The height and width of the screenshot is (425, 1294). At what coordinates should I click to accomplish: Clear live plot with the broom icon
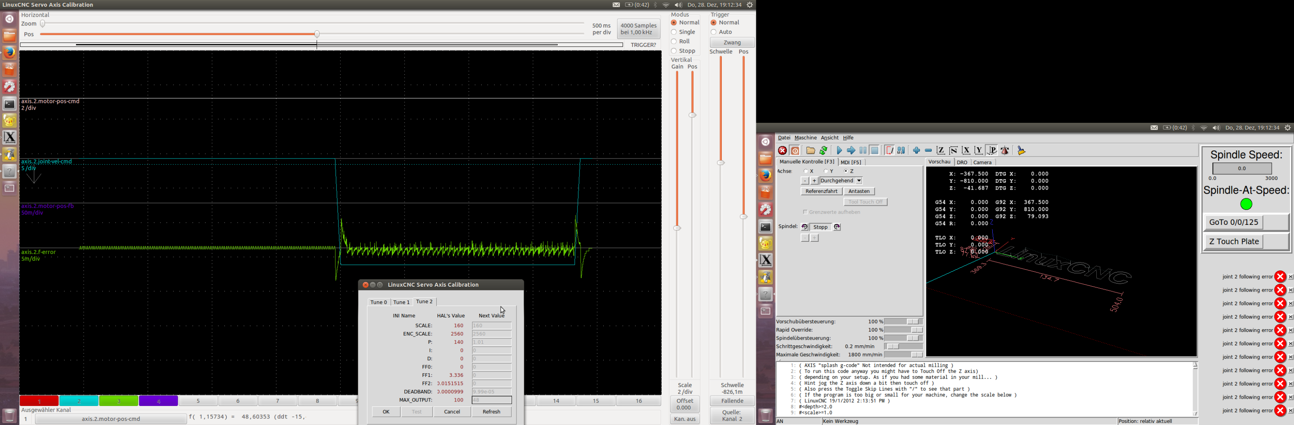point(1021,151)
